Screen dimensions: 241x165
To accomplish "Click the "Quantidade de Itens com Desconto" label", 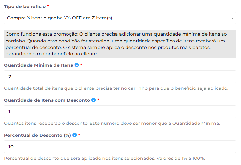I will click(x=47, y=100).
